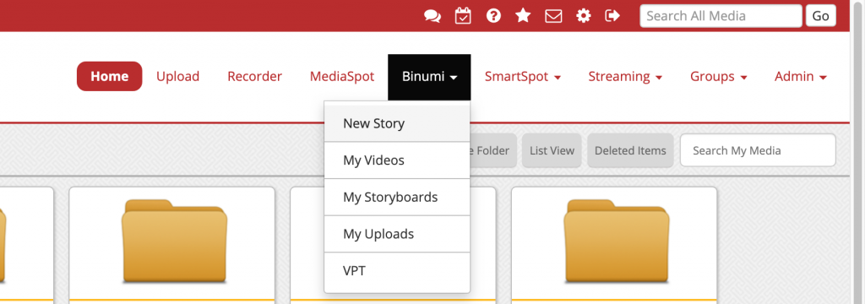Click the Go search button
This screenshot has width=865, height=304.
[x=820, y=16]
